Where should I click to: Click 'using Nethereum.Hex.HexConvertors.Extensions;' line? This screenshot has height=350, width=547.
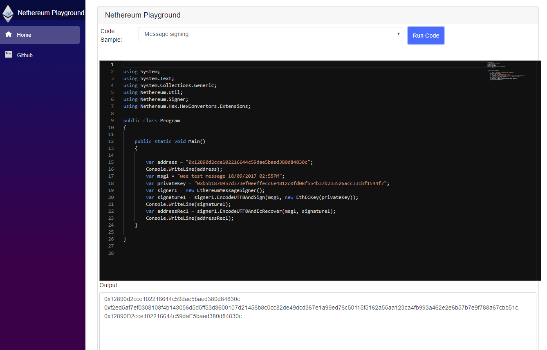pyautogui.click(x=187, y=106)
